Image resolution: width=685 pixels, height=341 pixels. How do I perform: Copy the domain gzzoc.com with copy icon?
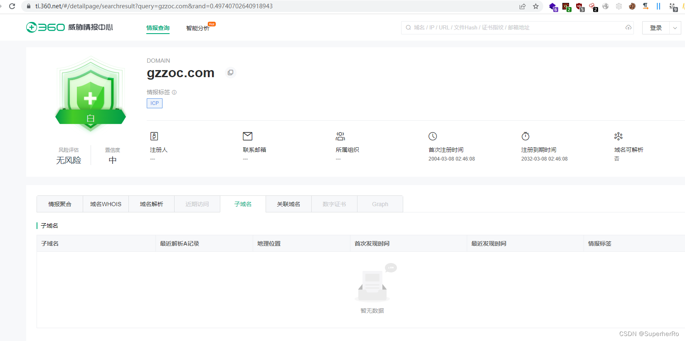point(231,73)
